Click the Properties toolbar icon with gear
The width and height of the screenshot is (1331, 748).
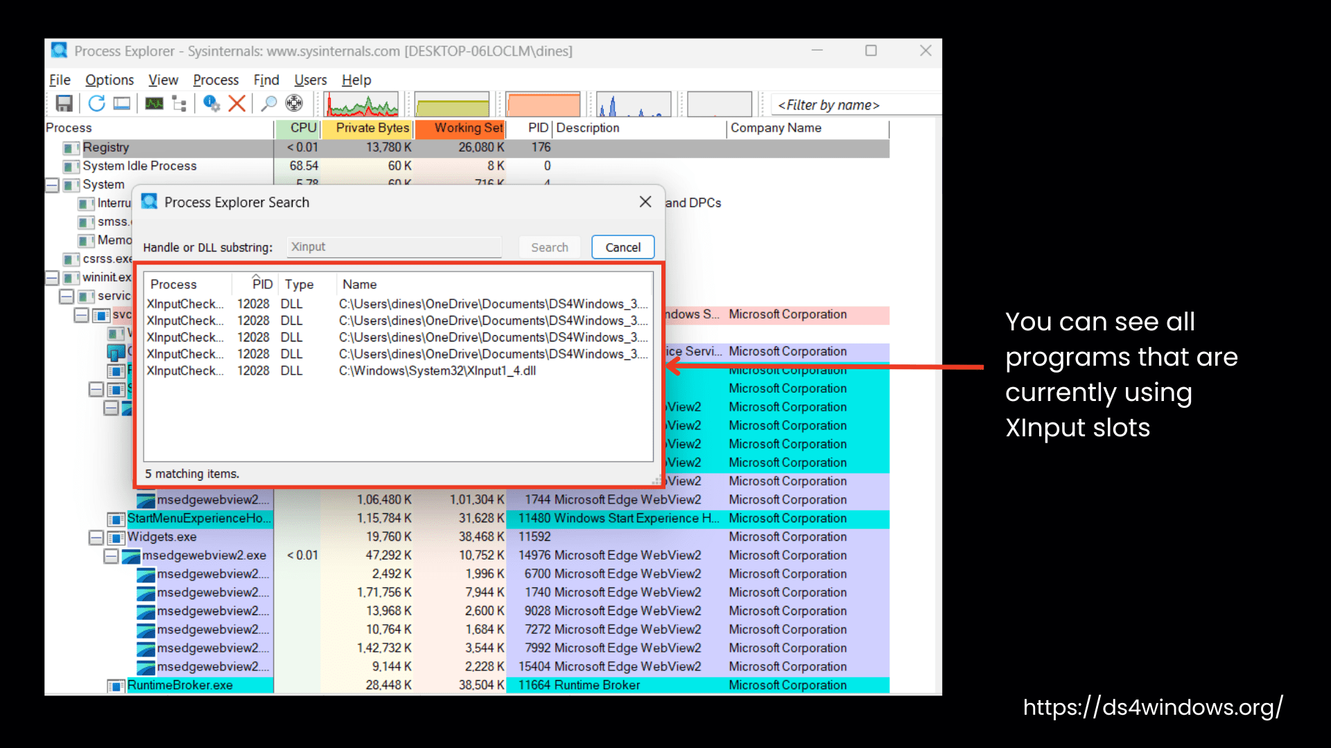(211, 104)
